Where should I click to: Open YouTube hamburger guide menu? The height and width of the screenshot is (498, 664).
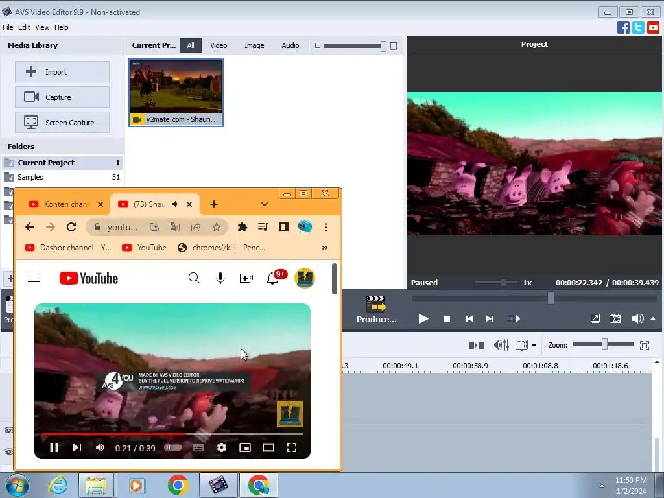click(34, 278)
